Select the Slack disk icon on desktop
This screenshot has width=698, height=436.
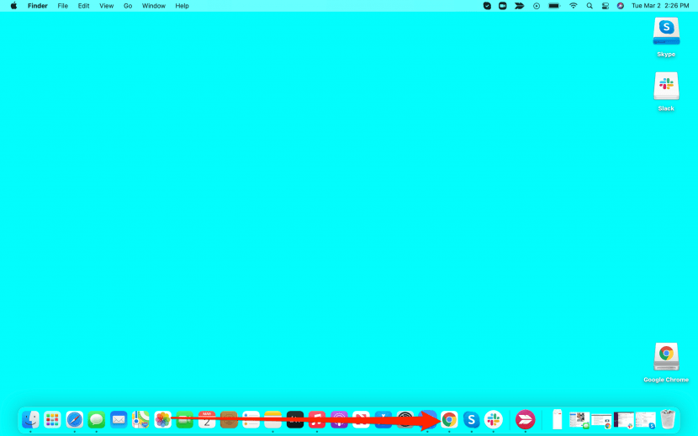[666, 86]
